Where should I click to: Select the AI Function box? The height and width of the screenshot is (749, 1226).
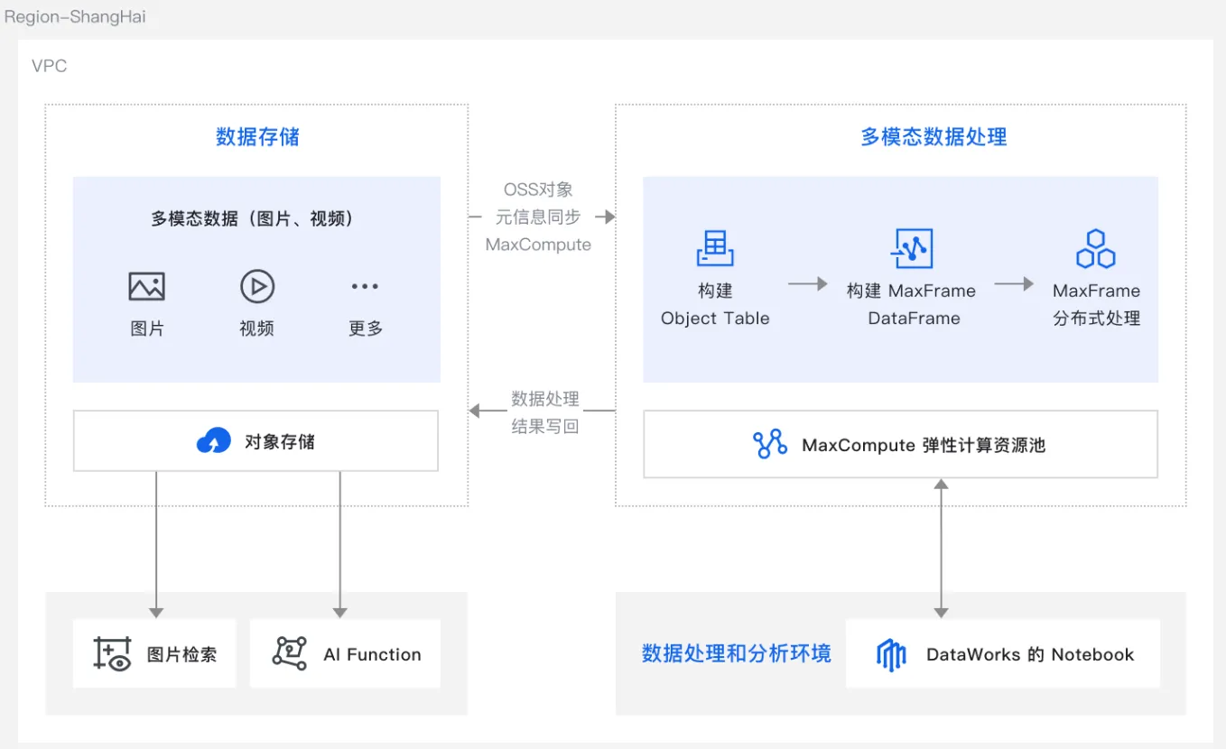coord(345,653)
